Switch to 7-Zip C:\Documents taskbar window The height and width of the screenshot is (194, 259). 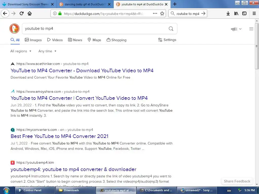click(156, 190)
